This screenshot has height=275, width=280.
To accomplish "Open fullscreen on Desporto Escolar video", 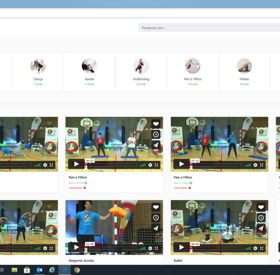I will pos(156,248).
